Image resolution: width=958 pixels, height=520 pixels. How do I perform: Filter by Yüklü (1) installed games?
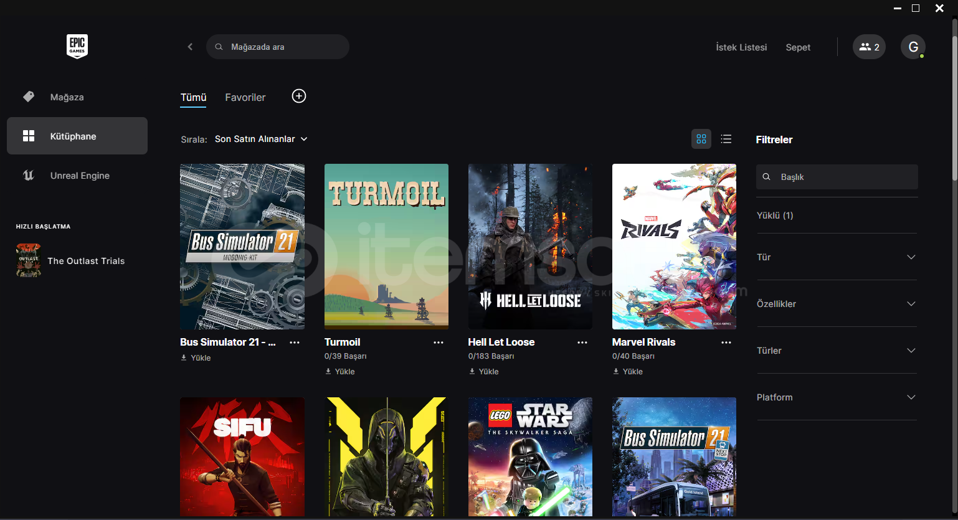coord(775,215)
